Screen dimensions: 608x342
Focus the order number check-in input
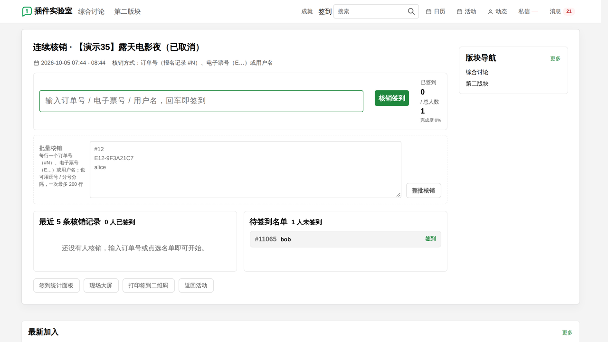(x=201, y=101)
